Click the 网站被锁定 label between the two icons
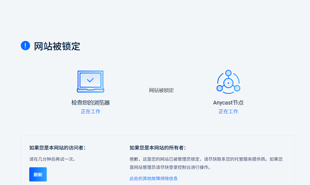 pos(161,90)
